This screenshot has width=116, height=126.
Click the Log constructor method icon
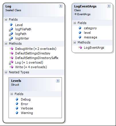click(11, 62)
